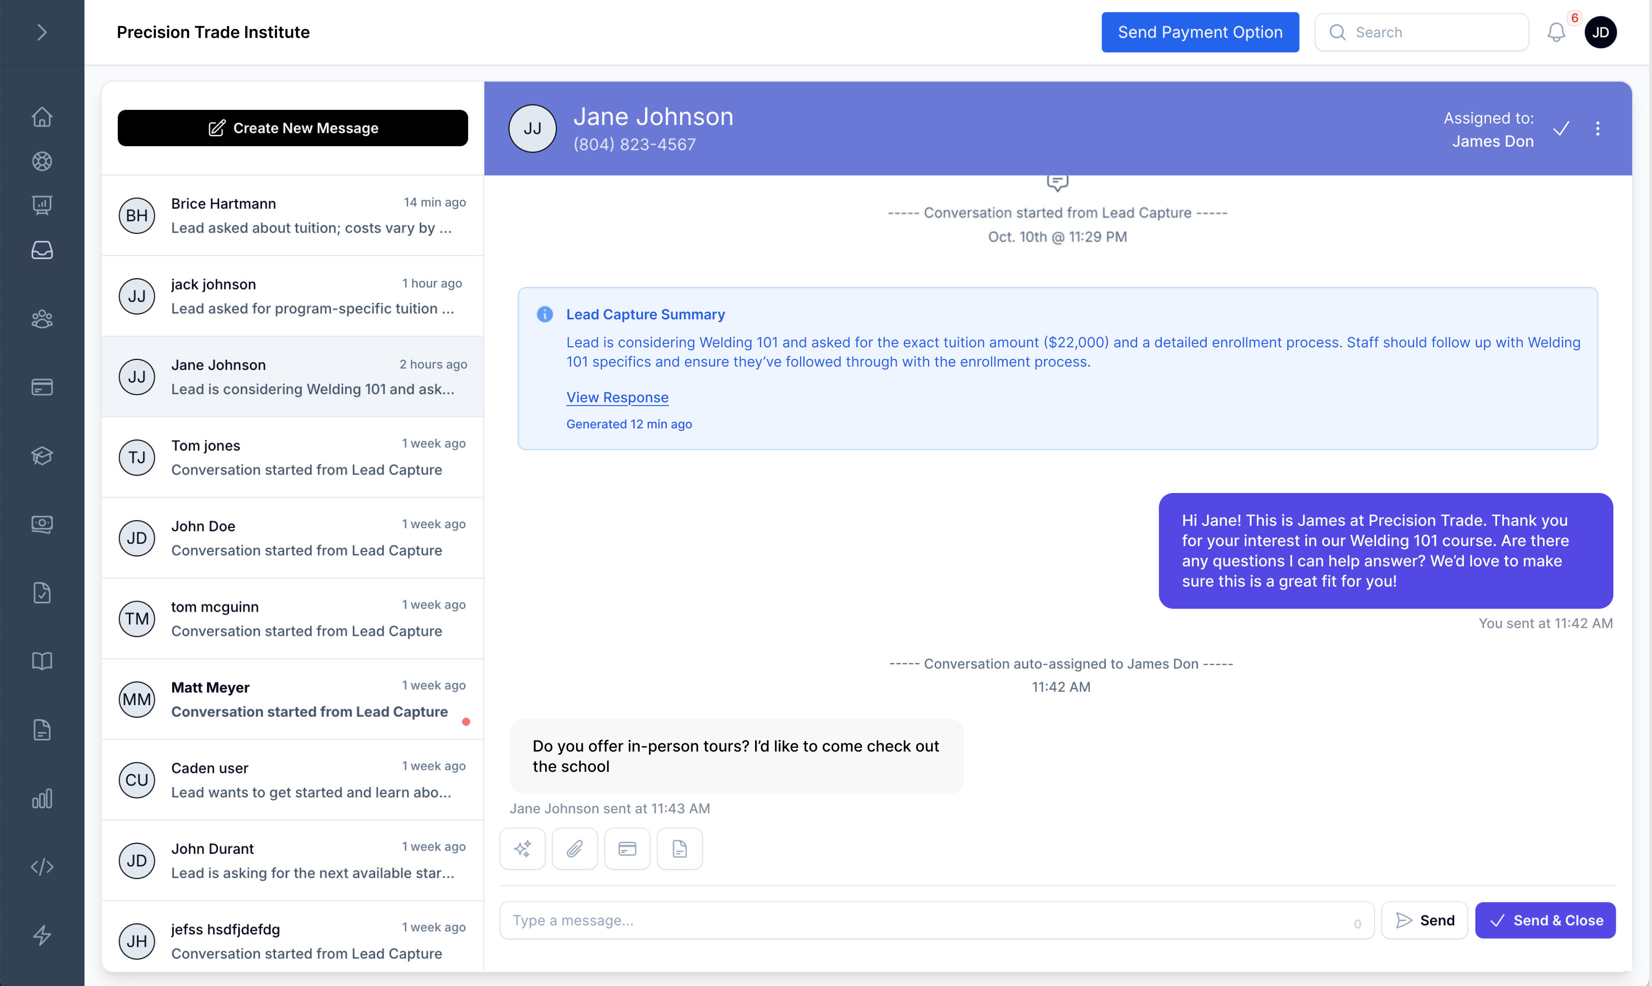Click the document template icon above the message input
This screenshot has width=1652, height=986.
[x=679, y=849]
